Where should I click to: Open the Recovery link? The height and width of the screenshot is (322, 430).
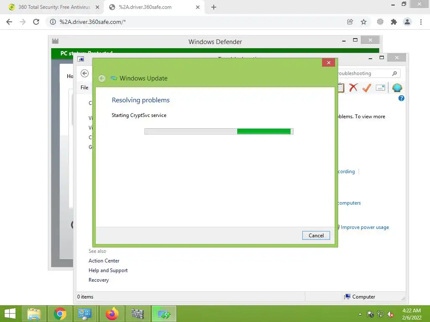(98, 280)
